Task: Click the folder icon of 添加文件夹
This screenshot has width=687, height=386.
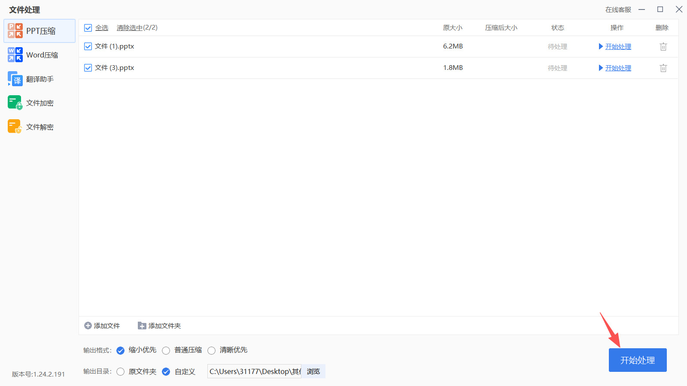Action: click(x=142, y=326)
